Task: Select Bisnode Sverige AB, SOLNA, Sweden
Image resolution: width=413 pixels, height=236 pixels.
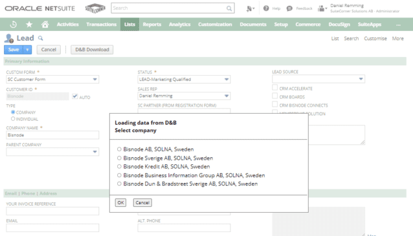Action: (x=119, y=158)
